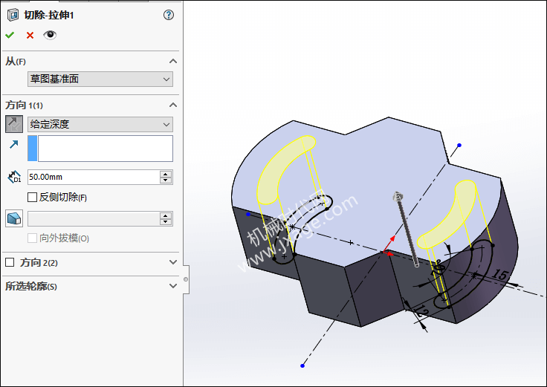Click the gray extrude depth arrow handle in viewport

click(x=398, y=197)
